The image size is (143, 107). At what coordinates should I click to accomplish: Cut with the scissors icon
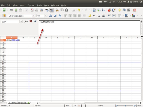(x=57, y=10)
